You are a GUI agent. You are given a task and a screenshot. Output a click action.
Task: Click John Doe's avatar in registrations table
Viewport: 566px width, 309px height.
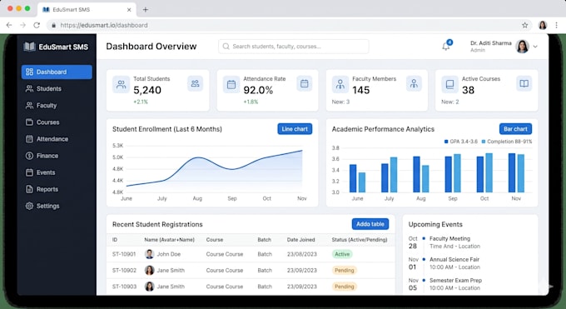150,254
